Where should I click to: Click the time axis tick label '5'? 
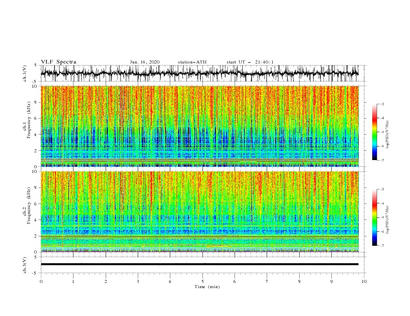202,281
